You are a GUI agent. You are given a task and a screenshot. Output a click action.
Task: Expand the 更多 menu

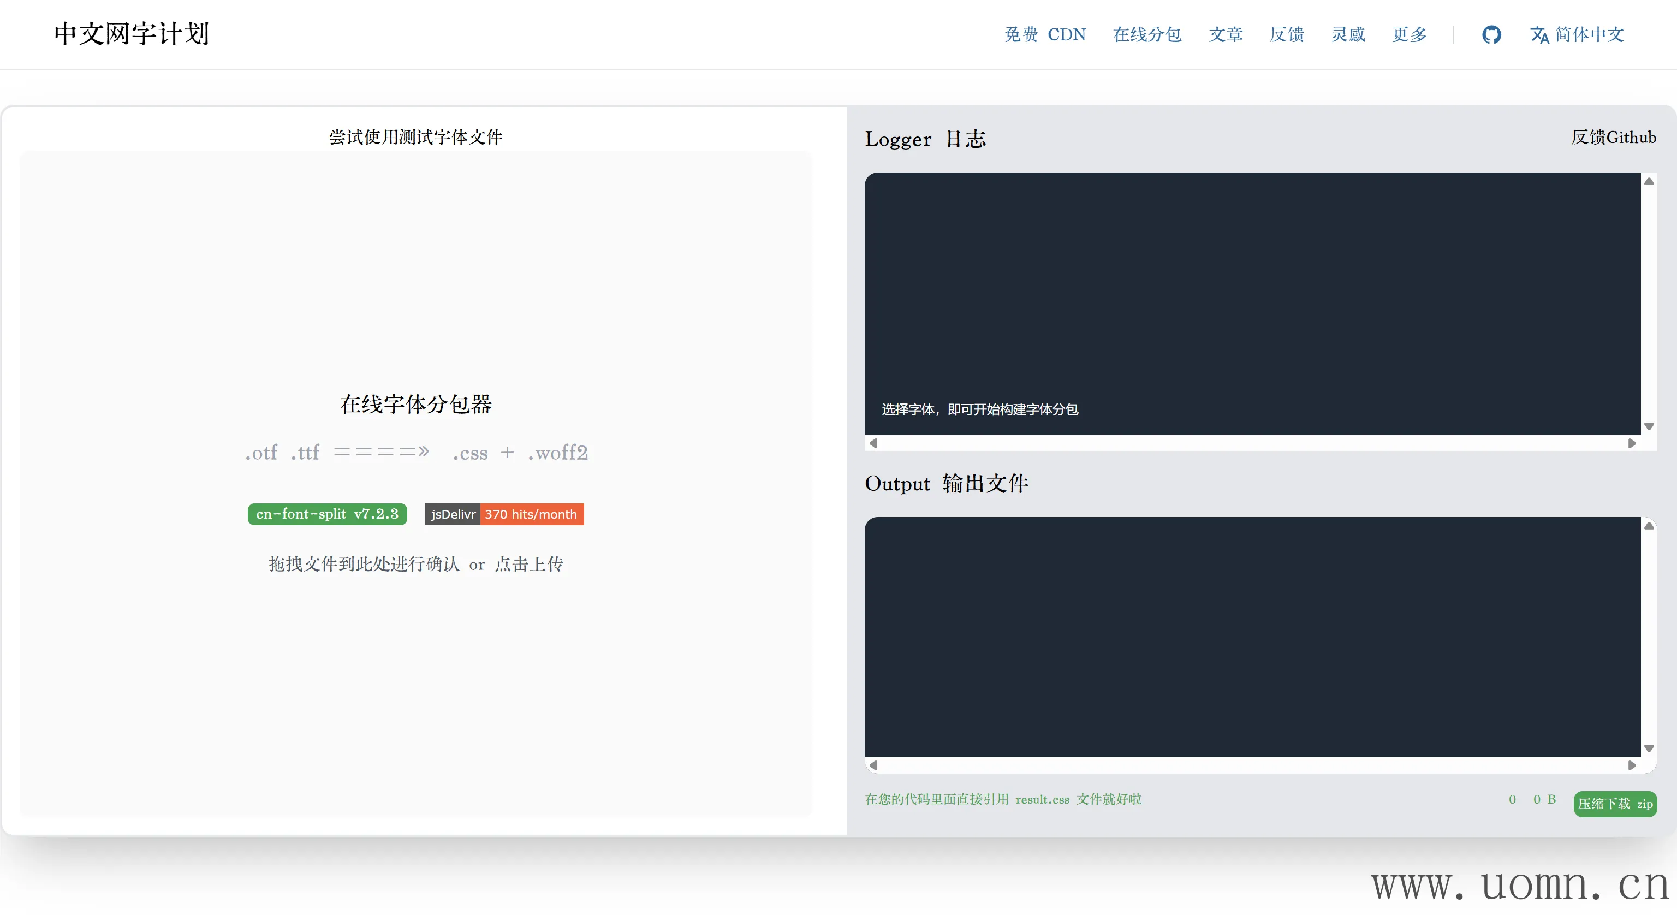(1410, 34)
